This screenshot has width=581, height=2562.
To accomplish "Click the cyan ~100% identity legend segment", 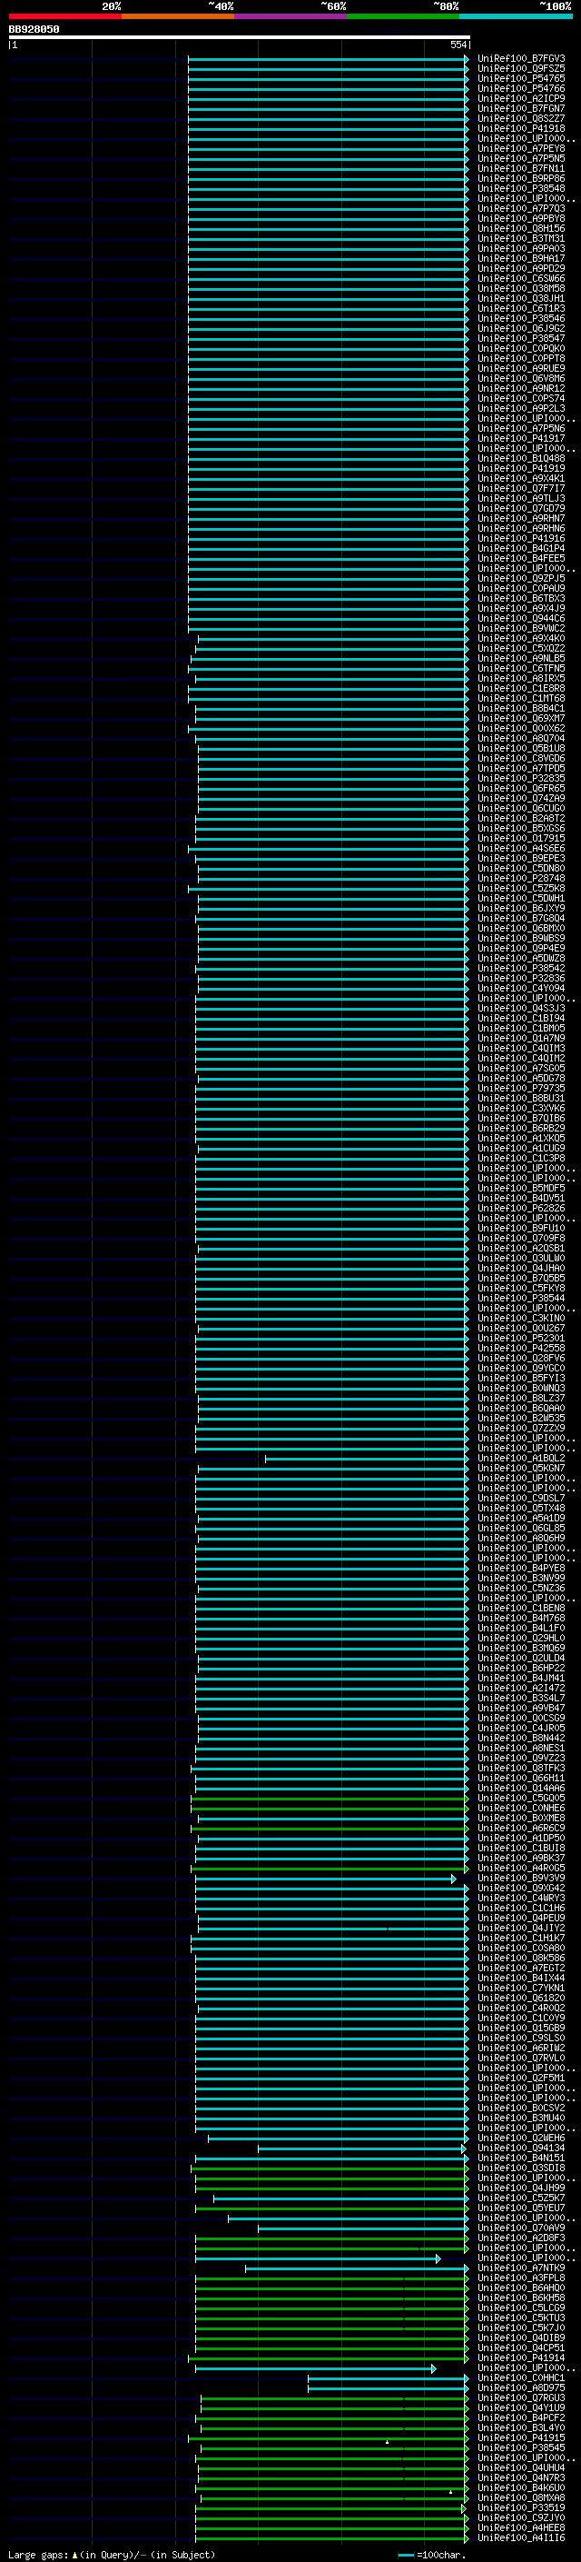I will click(516, 16).
